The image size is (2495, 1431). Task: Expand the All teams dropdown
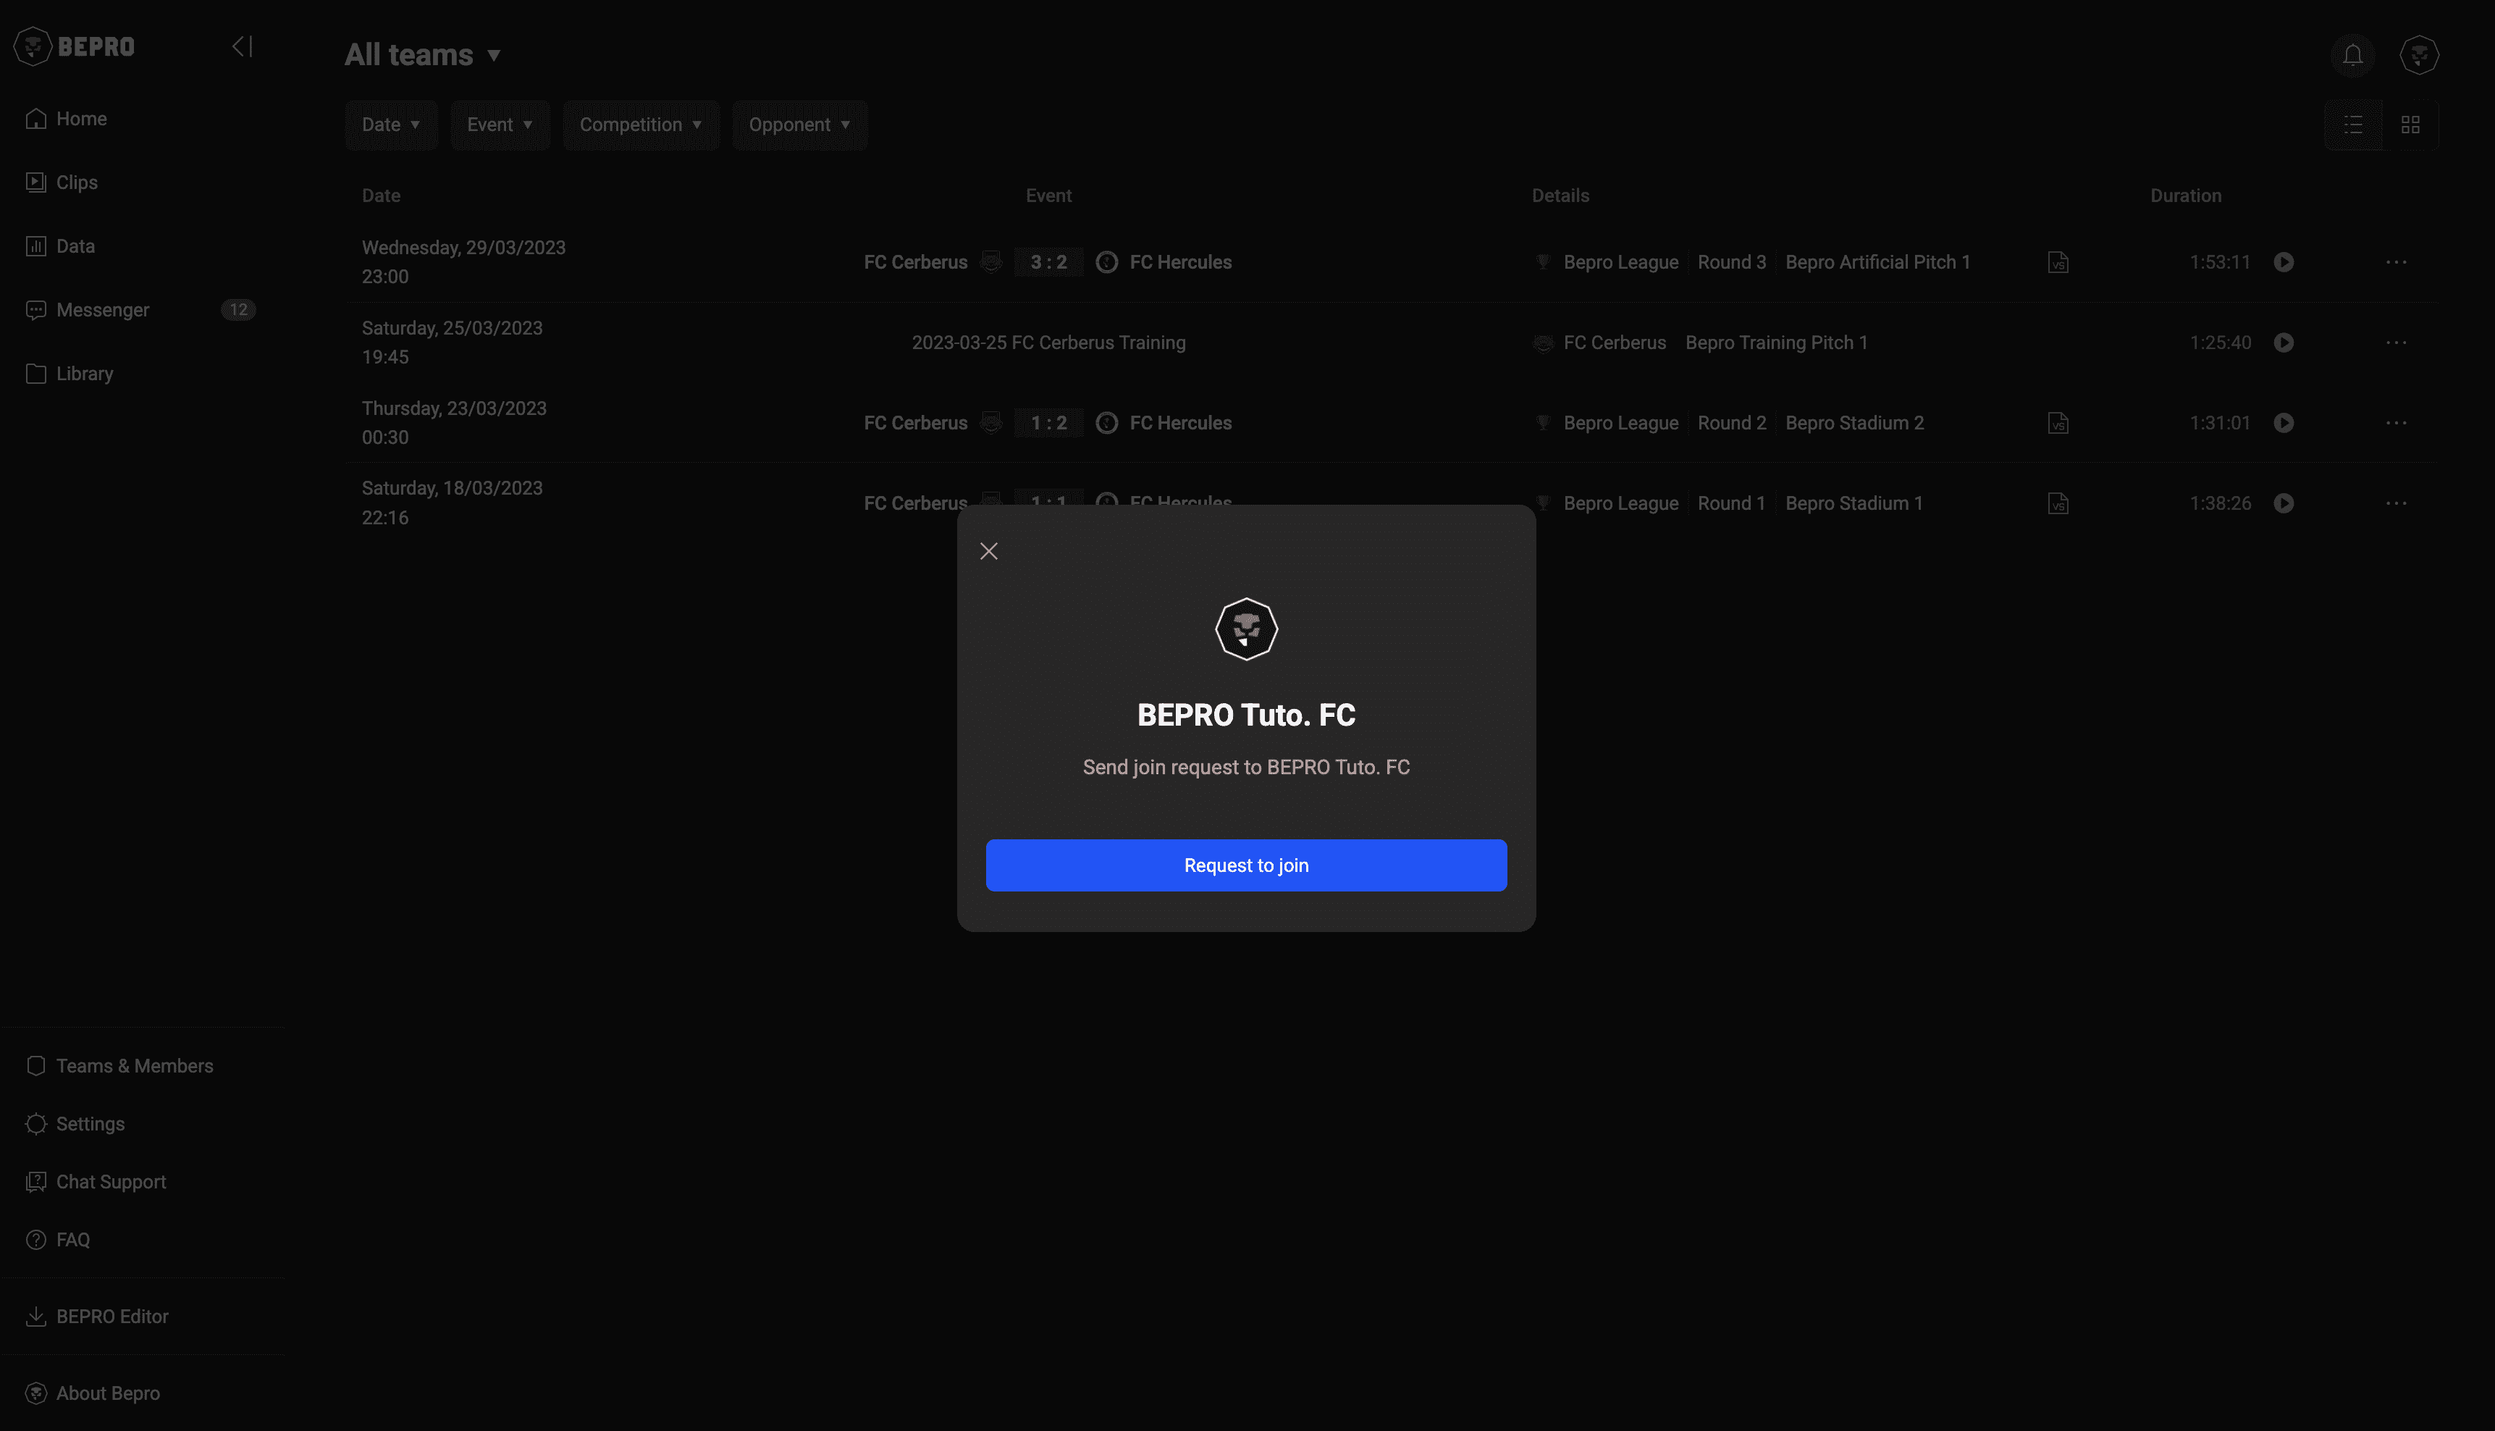point(422,55)
